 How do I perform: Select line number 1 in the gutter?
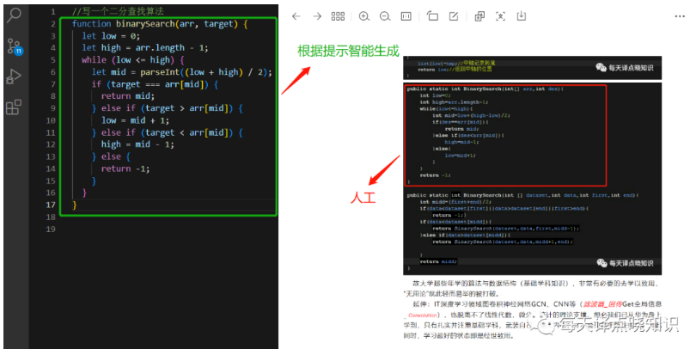[52, 12]
